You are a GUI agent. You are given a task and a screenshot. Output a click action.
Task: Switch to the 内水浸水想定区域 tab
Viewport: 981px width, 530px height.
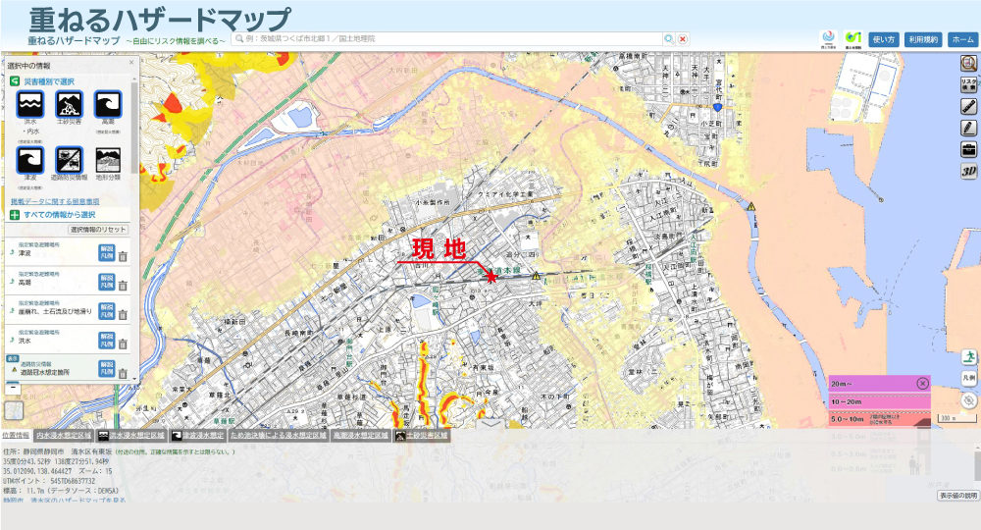[63, 436]
